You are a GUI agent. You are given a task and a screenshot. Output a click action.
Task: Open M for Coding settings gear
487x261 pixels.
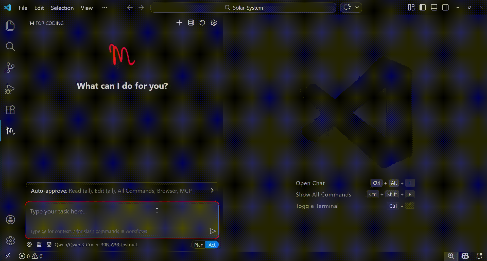click(x=214, y=23)
